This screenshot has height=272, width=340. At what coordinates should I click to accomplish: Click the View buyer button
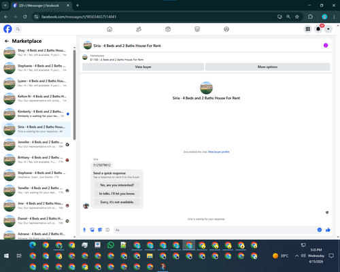click(x=143, y=67)
